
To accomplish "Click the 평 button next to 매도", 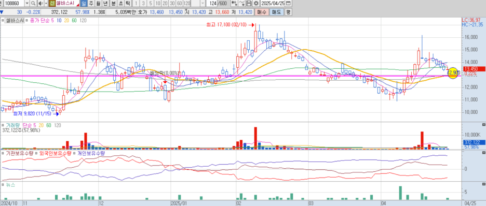I will click(x=288, y=12).
